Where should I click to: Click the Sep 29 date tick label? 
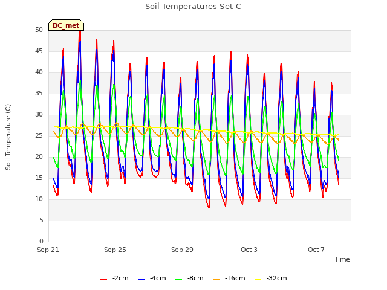[182, 250]
